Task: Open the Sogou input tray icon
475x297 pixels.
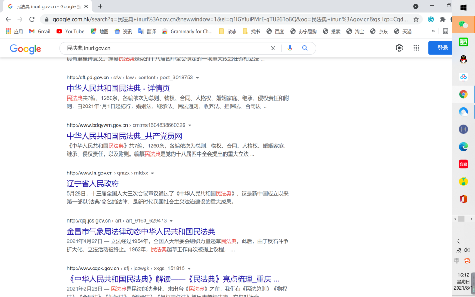Action: (x=467, y=261)
